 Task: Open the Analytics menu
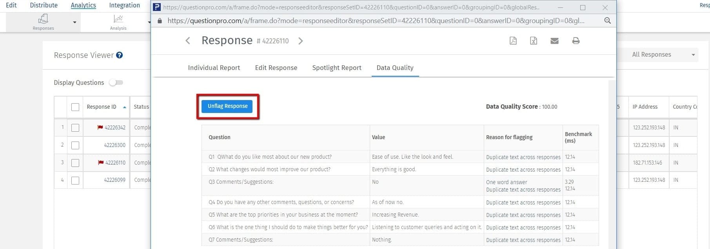83,5
